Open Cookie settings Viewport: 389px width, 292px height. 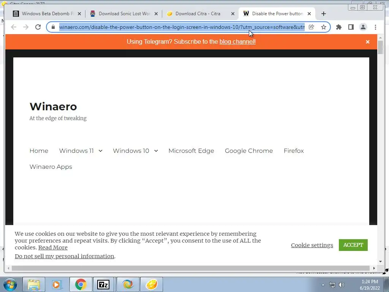[x=312, y=245]
